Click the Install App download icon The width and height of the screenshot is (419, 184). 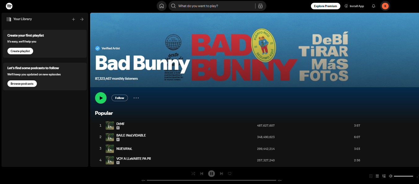[346, 6]
